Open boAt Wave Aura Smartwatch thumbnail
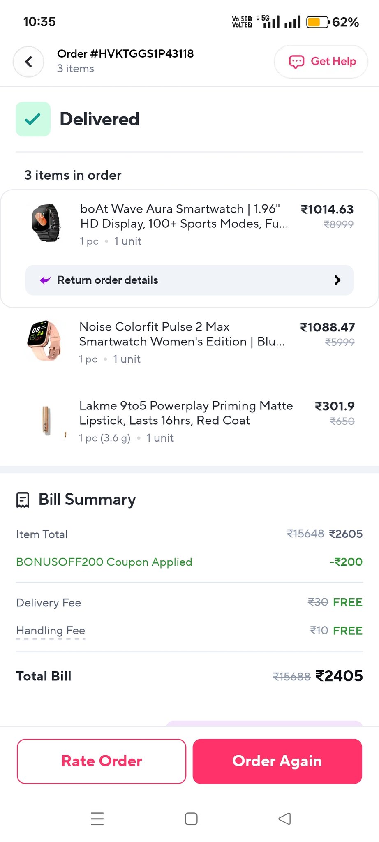The image size is (379, 842). pyautogui.click(x=45, y=223)
